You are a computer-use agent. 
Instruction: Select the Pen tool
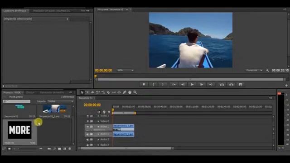tap(125, 92)
